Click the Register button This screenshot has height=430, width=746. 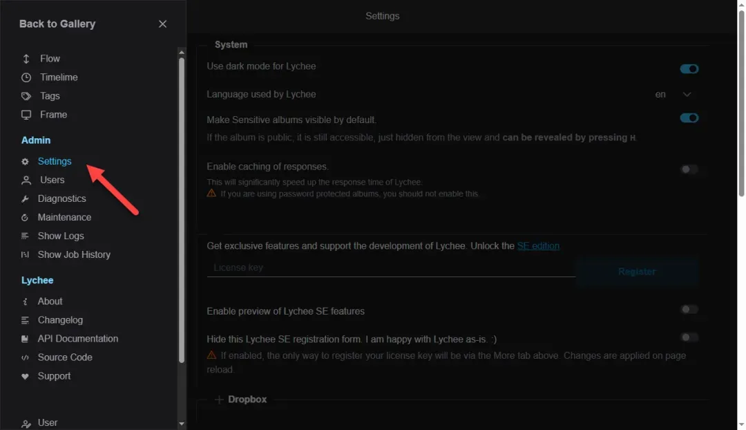637,272
